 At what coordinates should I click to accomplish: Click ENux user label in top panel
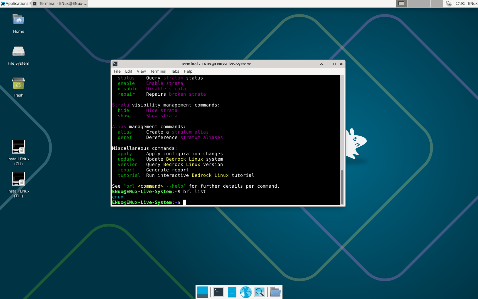click(473, 3)
